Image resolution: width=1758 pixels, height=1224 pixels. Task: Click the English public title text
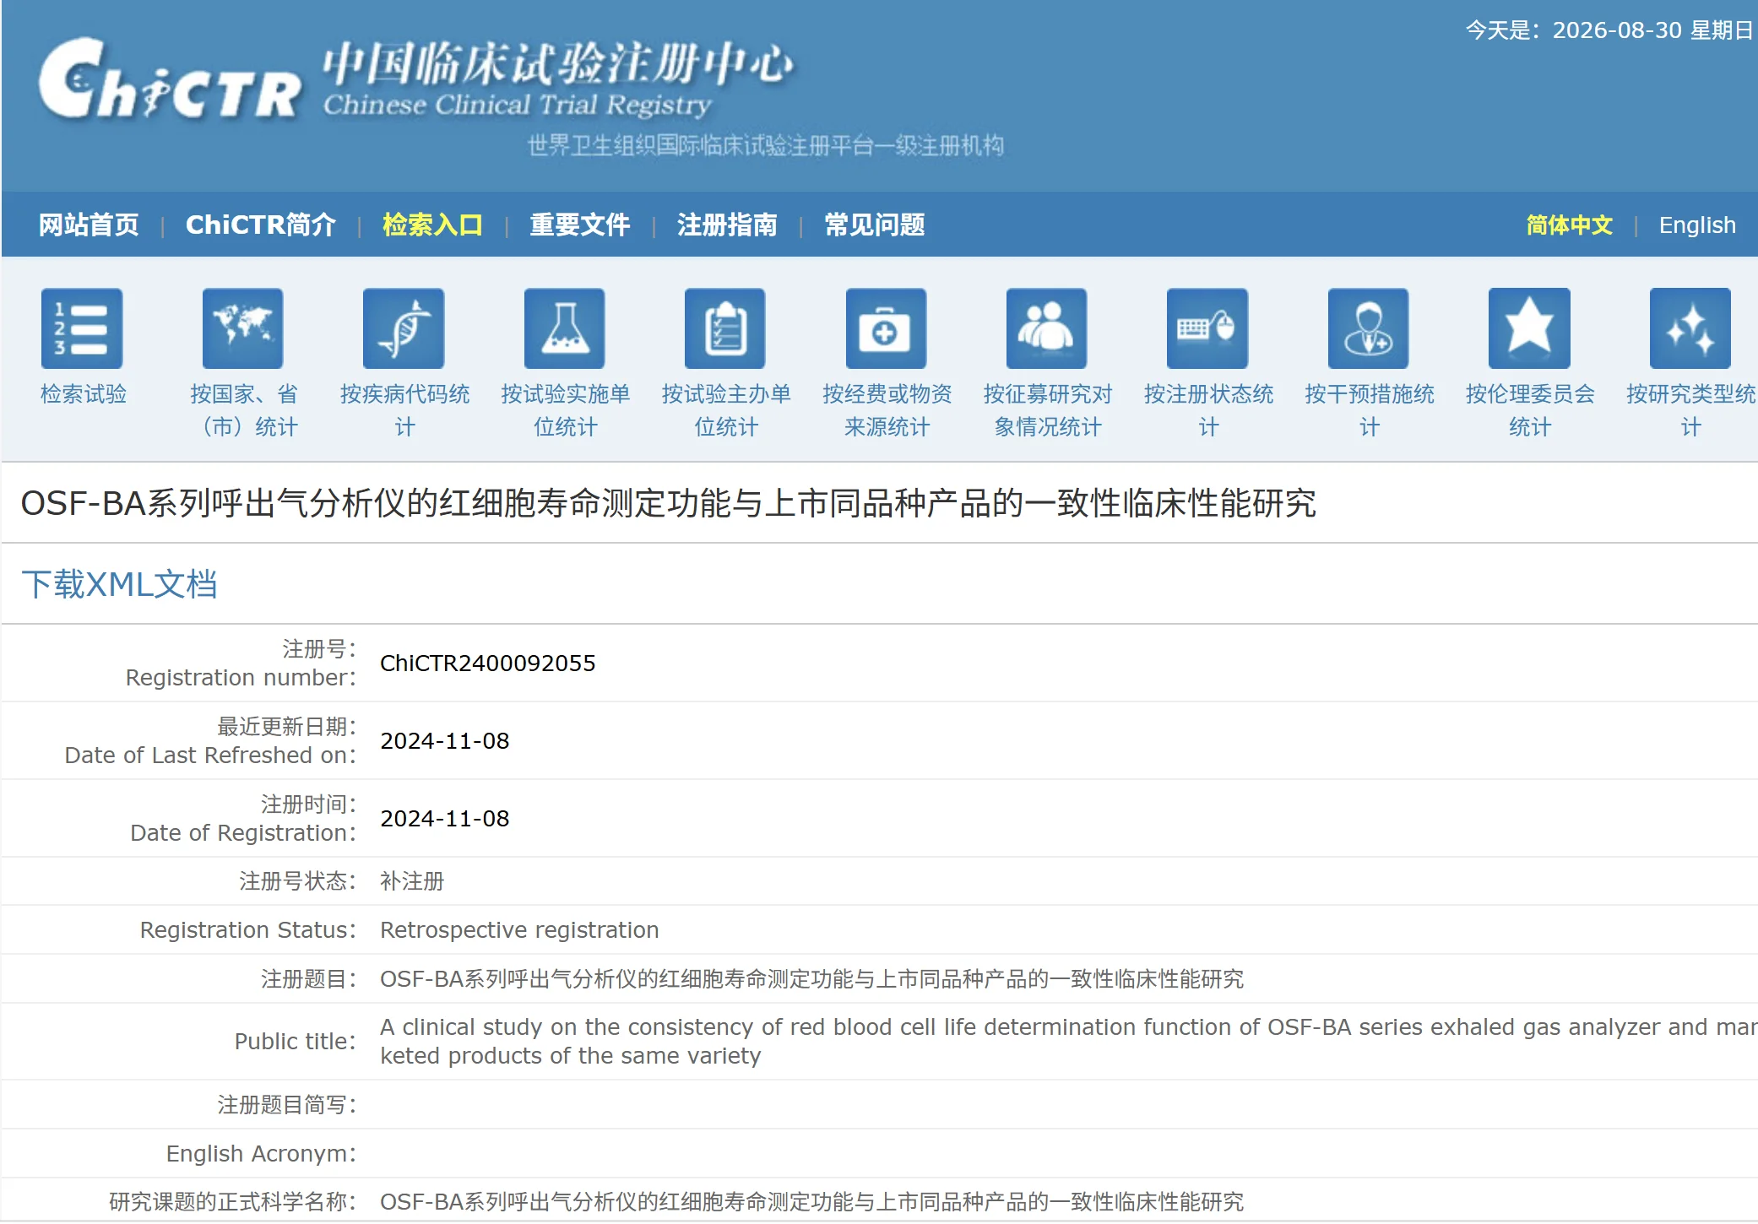(x=1068, y=1042)
